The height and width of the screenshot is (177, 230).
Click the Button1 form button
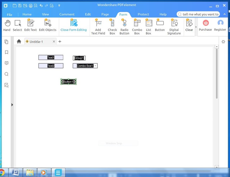click(x=68, y=82)
